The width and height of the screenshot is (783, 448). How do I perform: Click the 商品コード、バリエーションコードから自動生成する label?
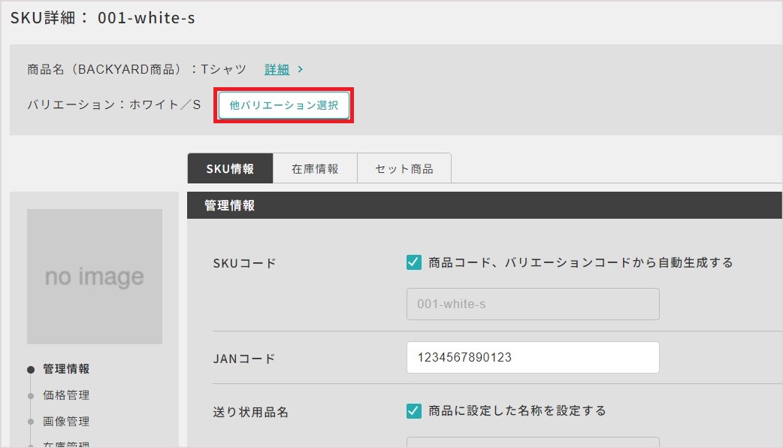pyautogui.click(x=581, y=262)
